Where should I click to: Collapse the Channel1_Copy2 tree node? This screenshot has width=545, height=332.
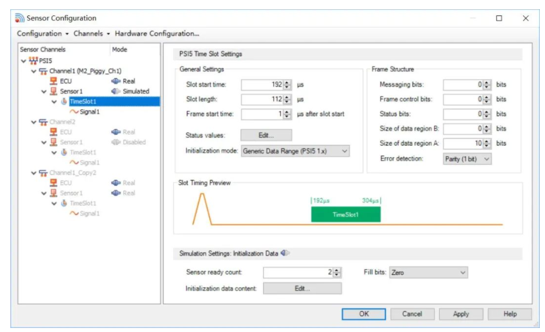34,173
